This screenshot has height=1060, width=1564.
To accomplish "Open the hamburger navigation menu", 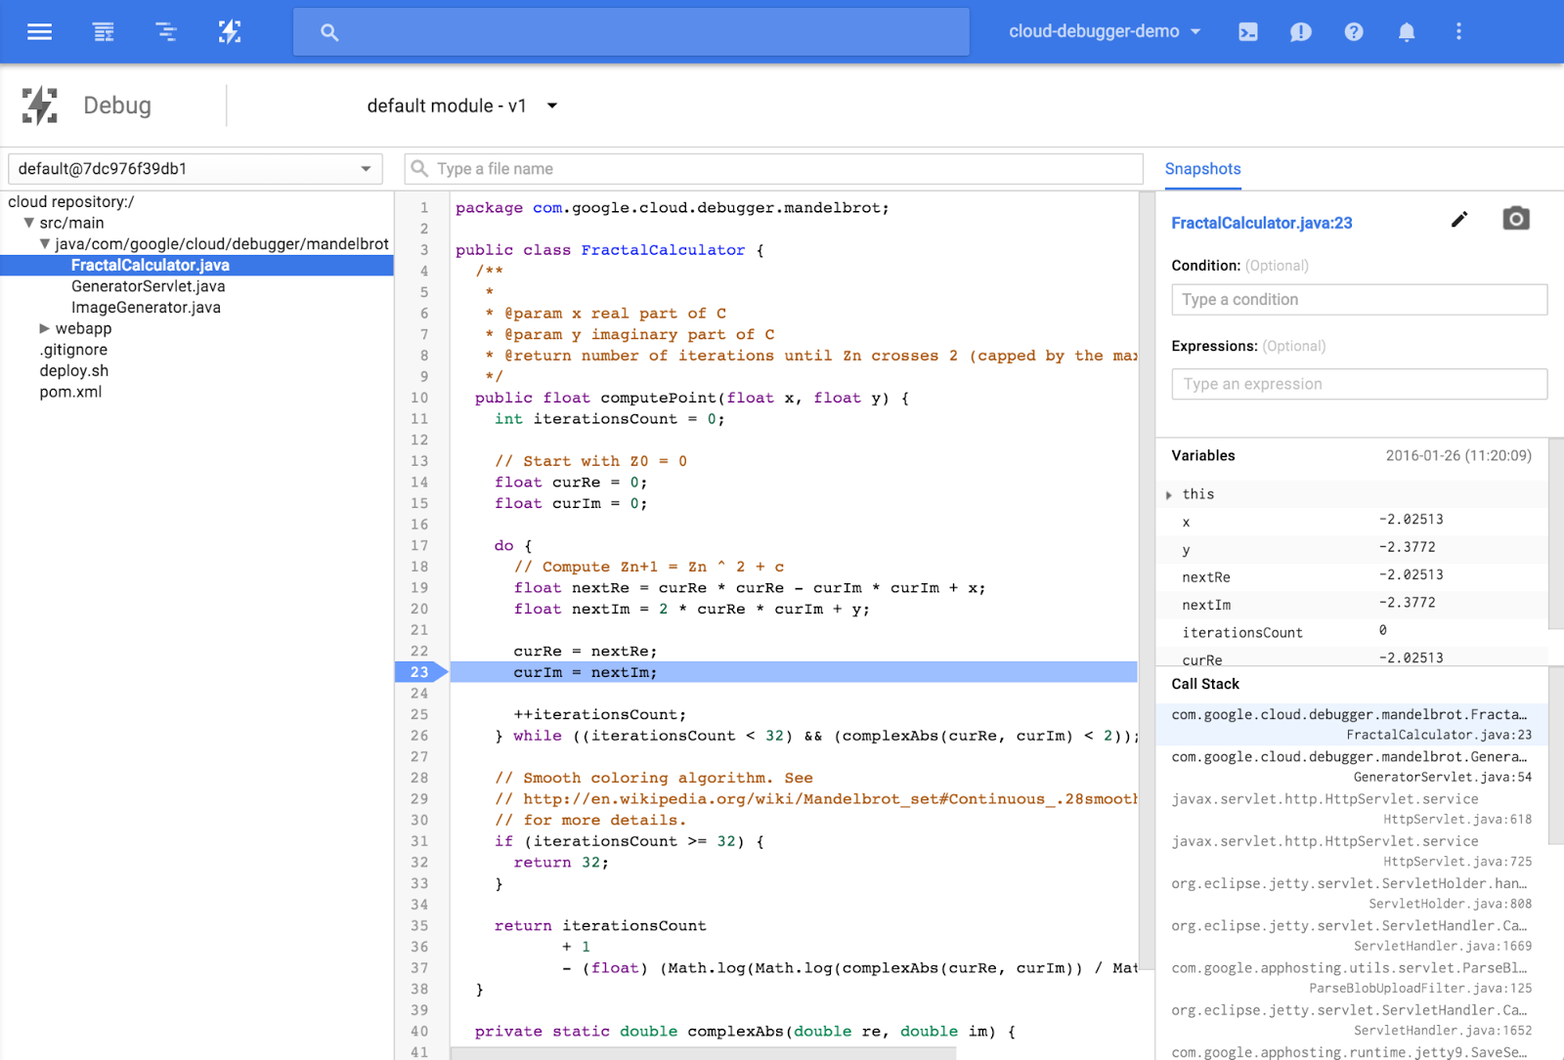I will pos(39,32).
